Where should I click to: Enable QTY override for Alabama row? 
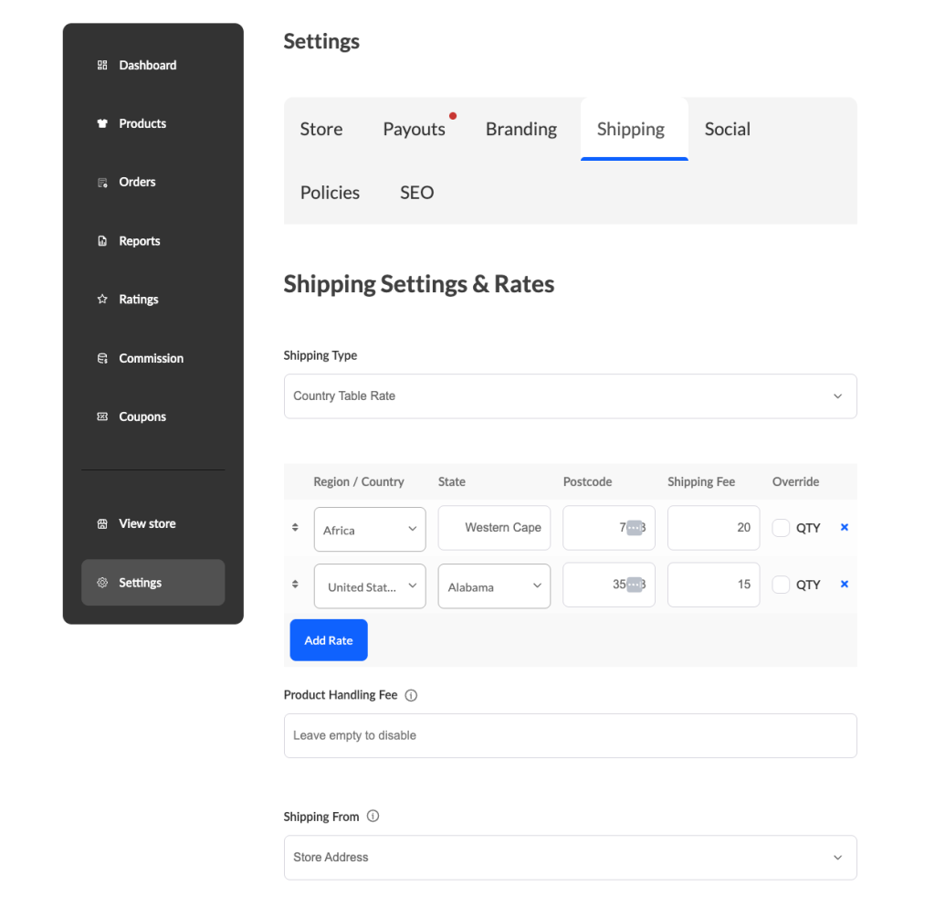(781, 585)
